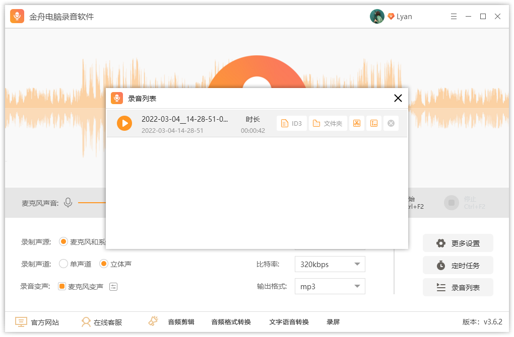
Task: Visit 官方网站 official website link
Action: [37, 322]
